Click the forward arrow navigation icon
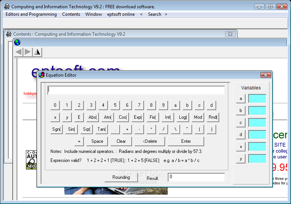291x204 pixels. 28,52
